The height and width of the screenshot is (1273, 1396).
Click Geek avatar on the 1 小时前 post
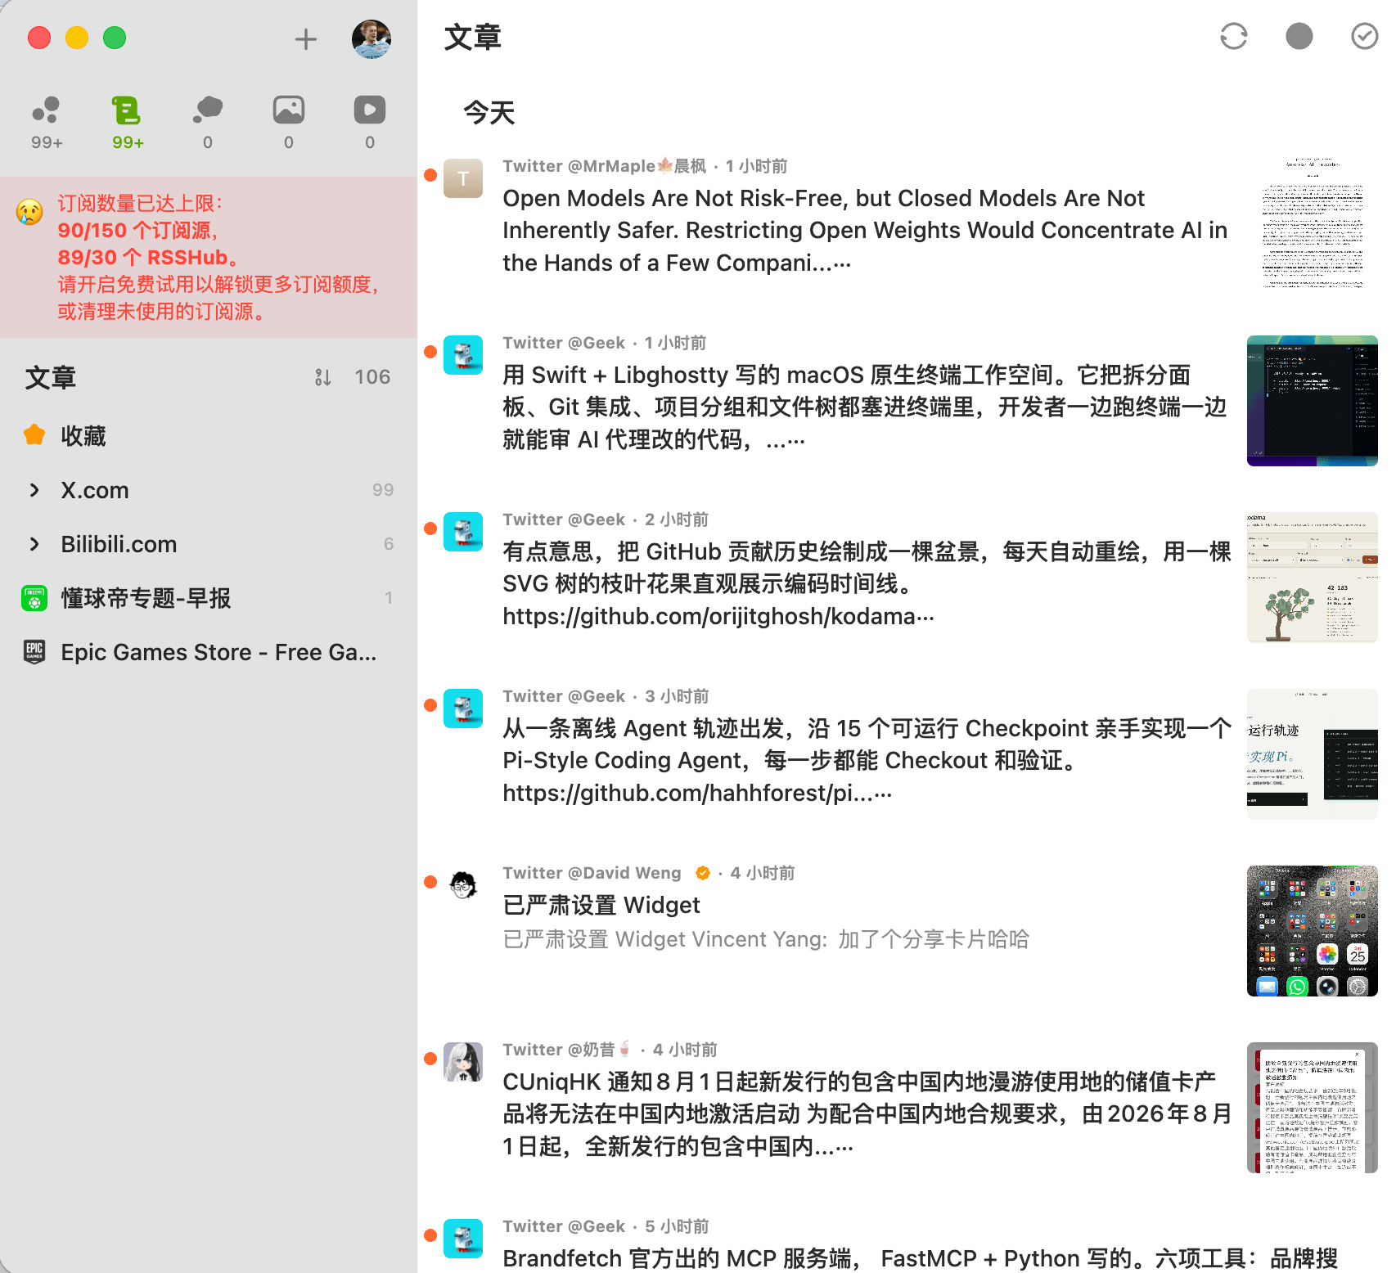463,355
